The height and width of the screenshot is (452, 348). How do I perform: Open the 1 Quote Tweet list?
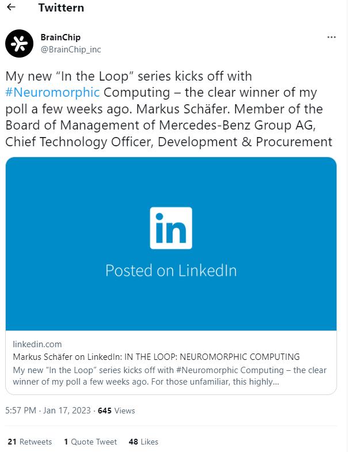pos(90,442)
